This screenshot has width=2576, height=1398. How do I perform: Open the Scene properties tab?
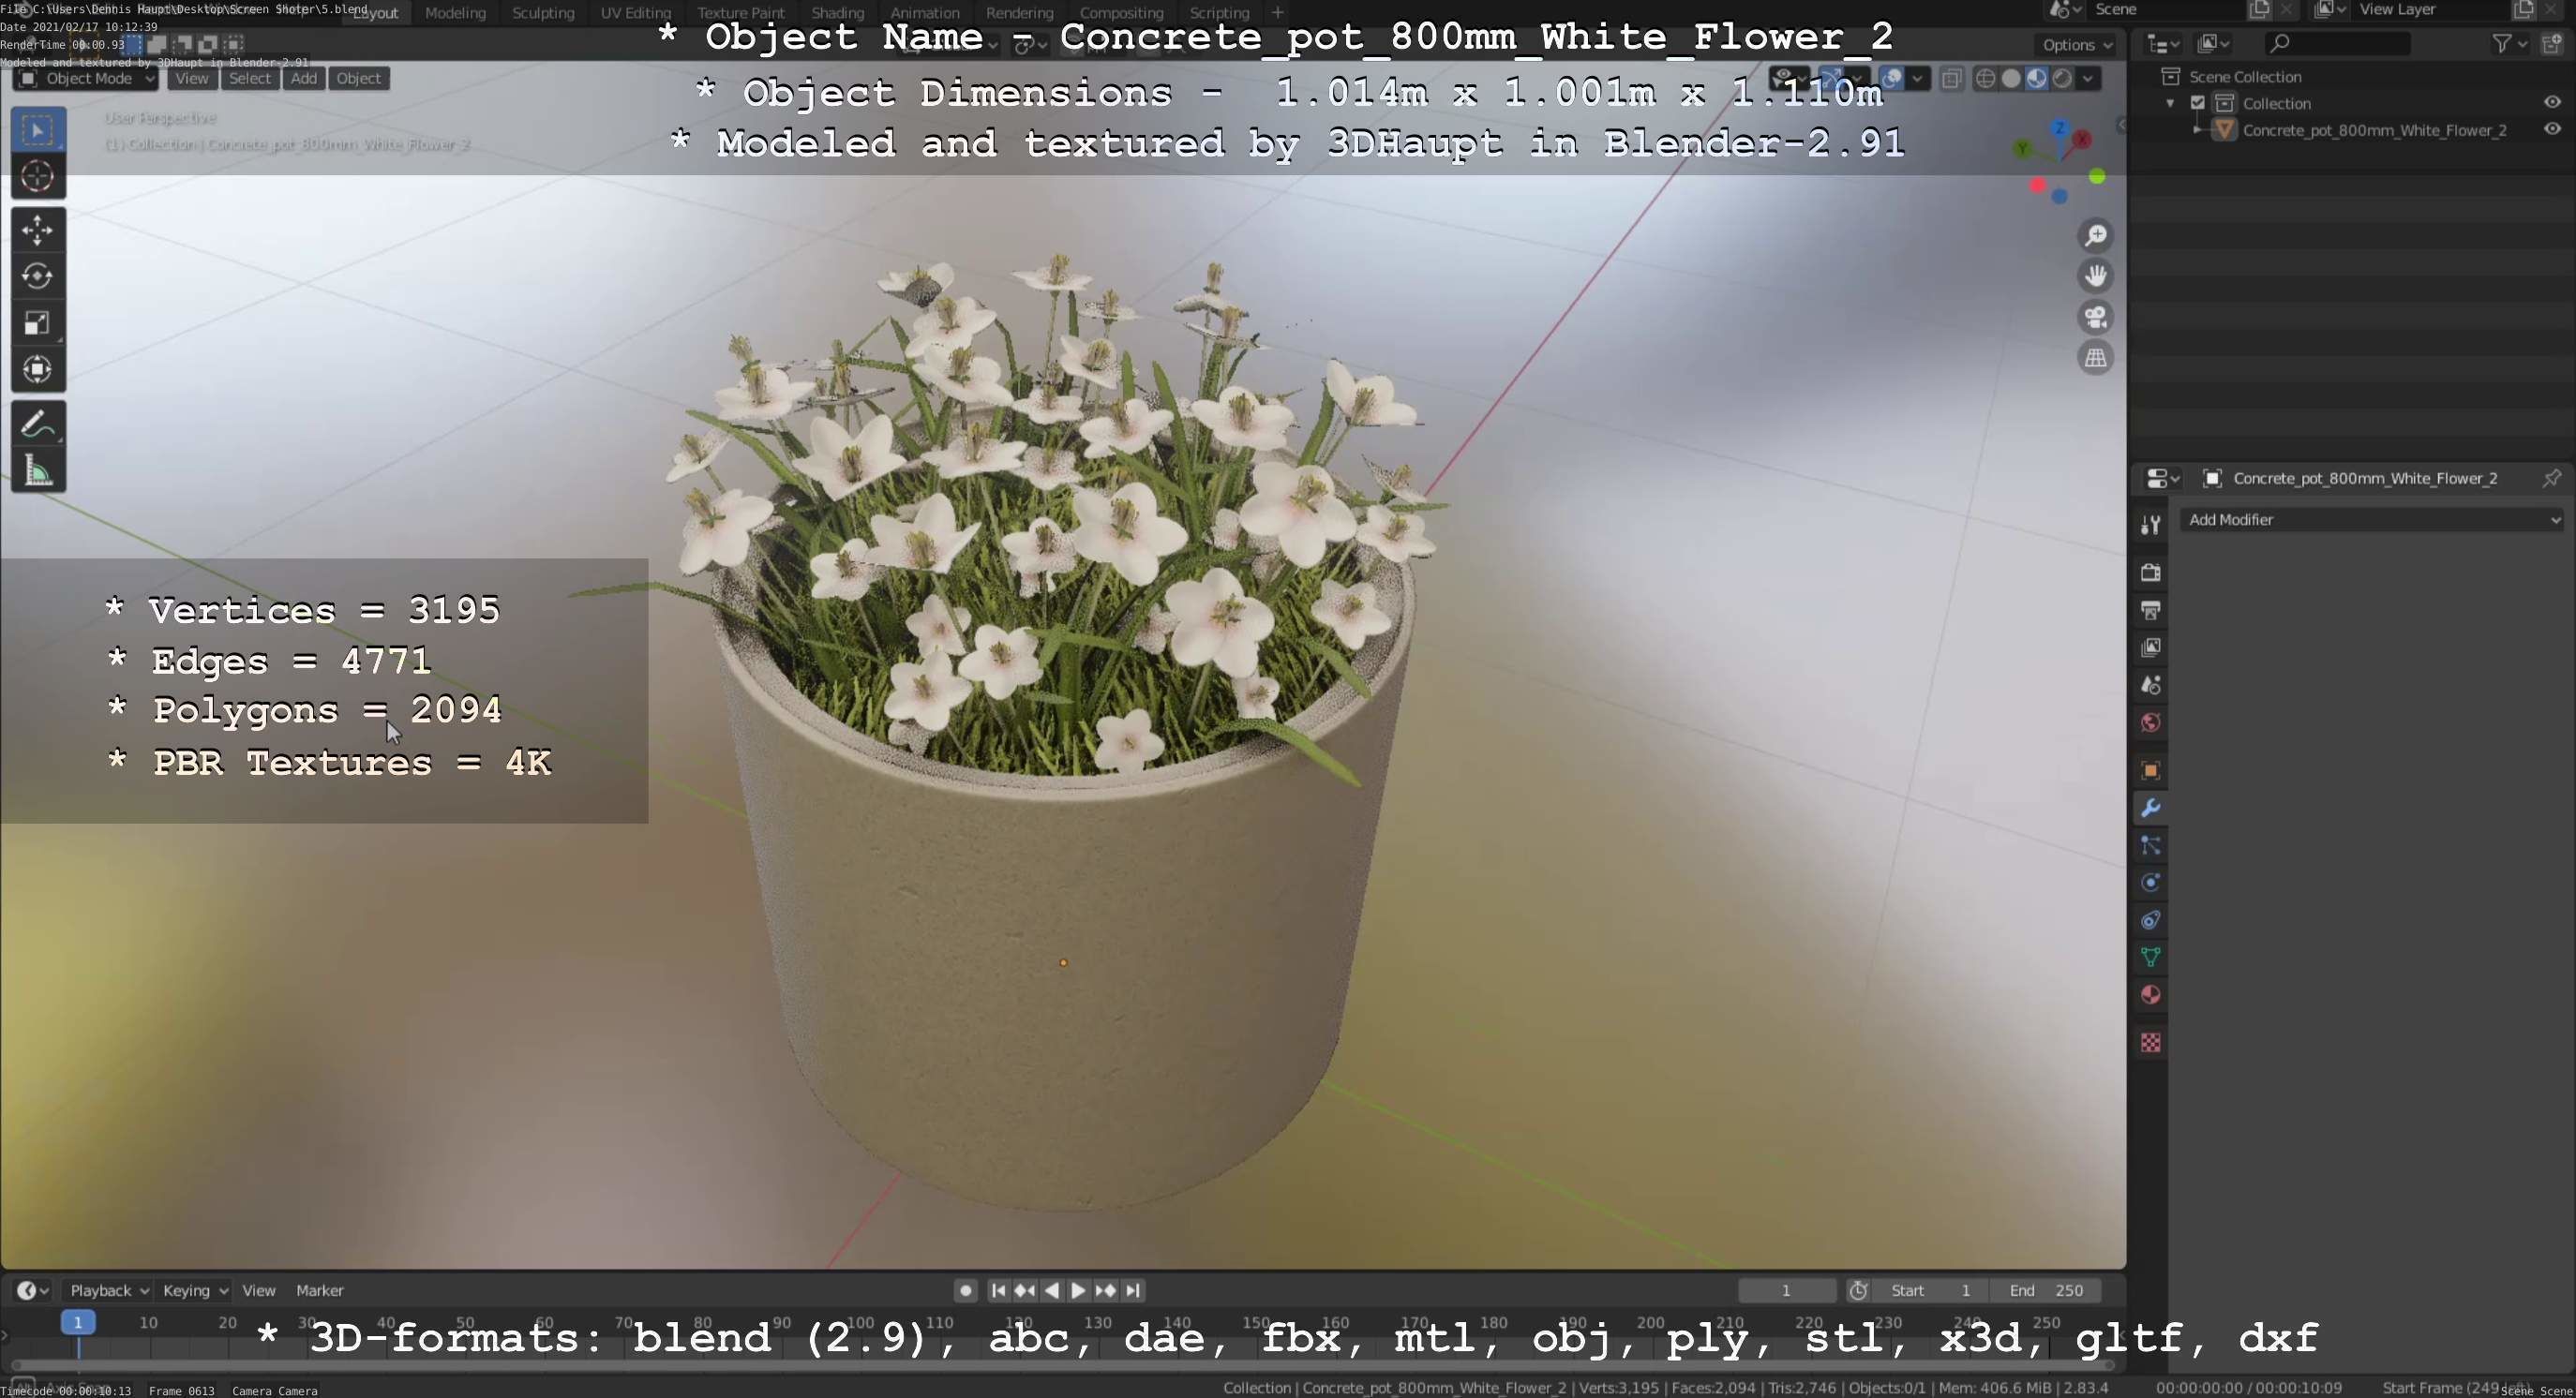2151,686
